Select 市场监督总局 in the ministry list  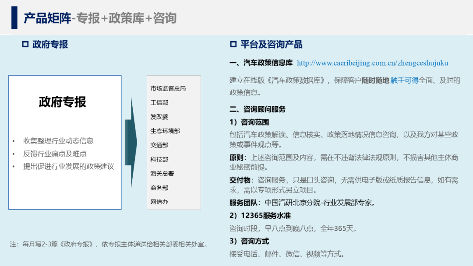168,88
